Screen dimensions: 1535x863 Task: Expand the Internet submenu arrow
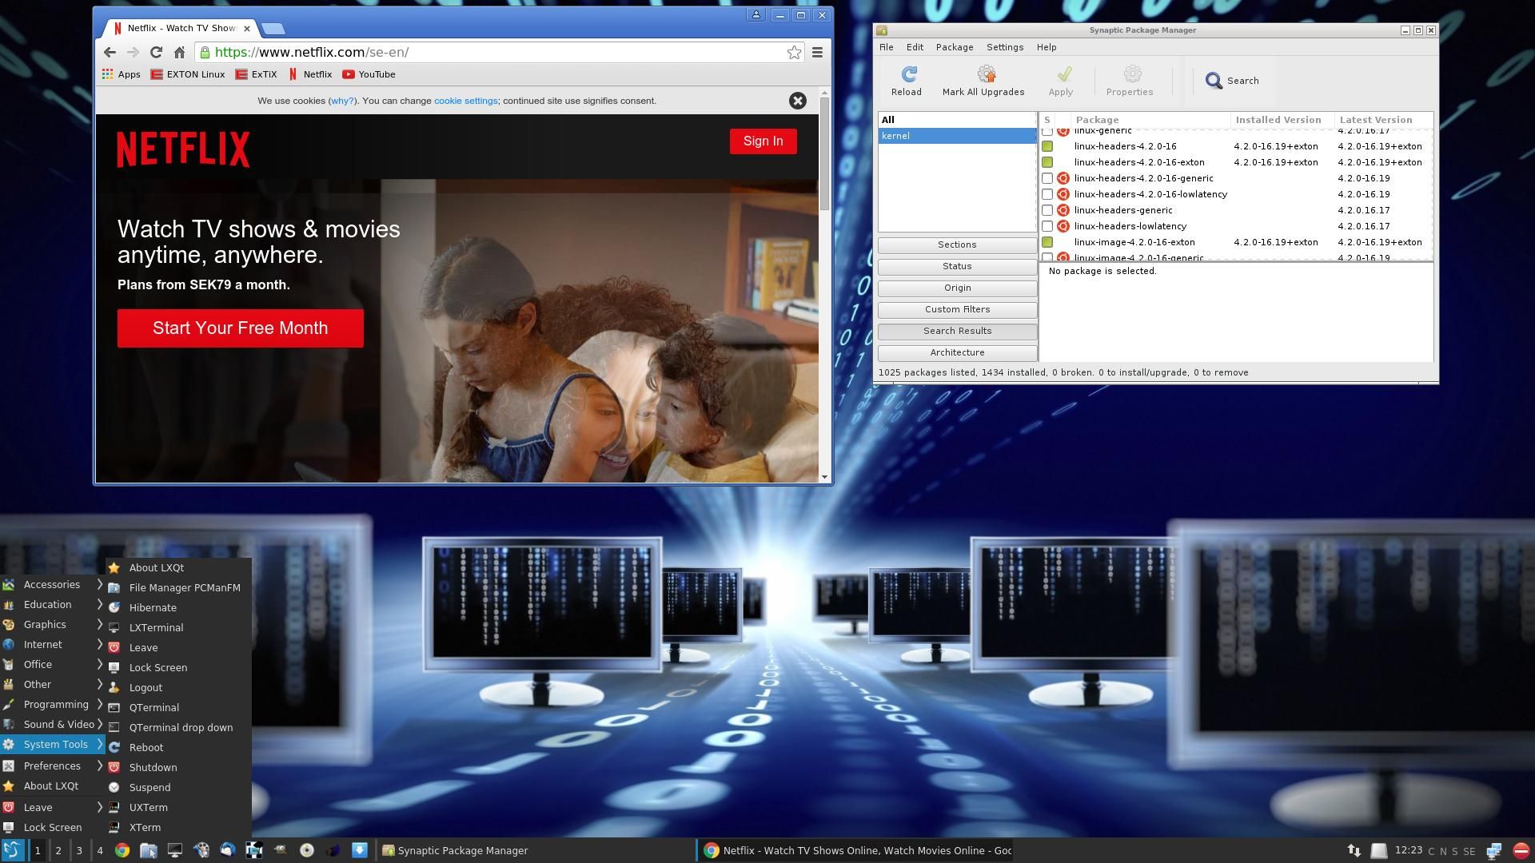coord(100,644)
